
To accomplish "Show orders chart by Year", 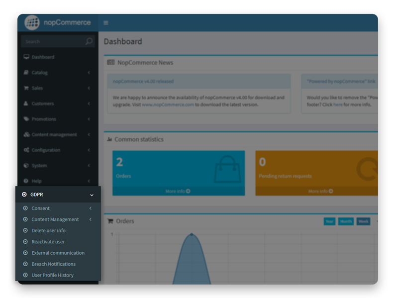I will [329, 221].
